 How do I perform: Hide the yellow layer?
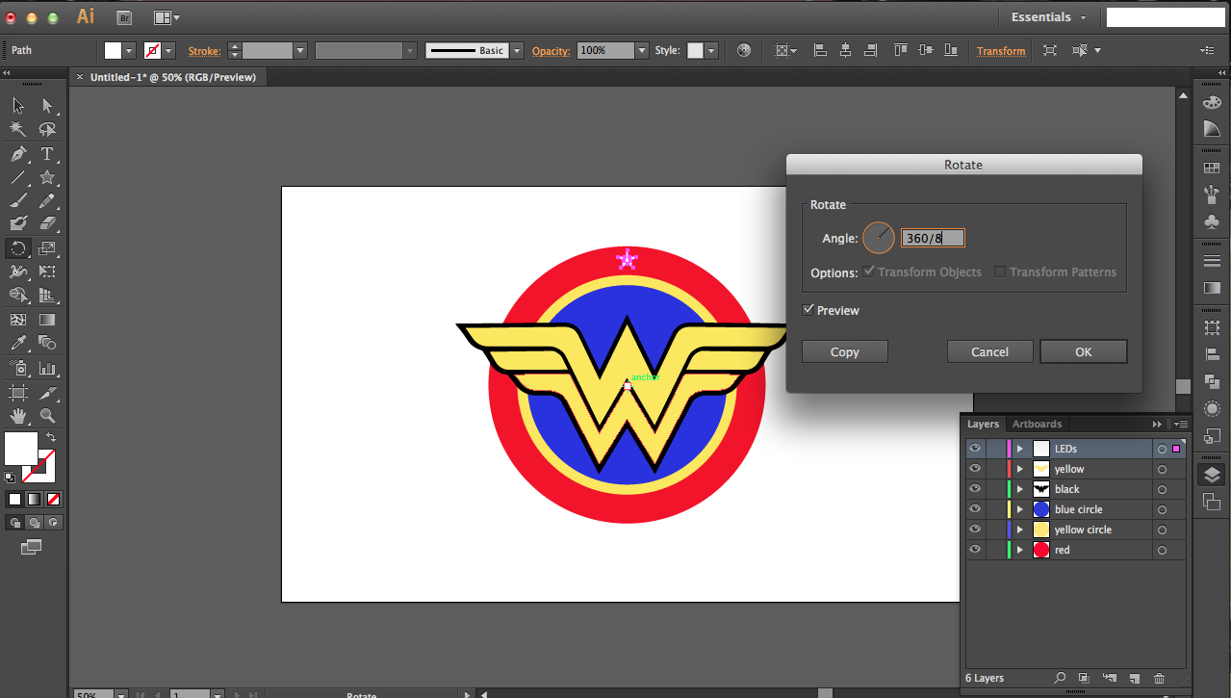click(975, 469)
